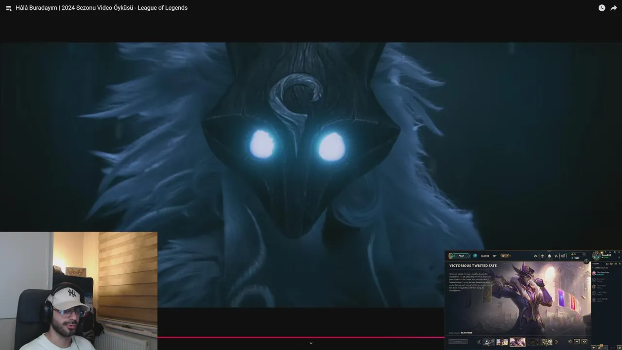The width and height of the screenshot is (622, 350).
Task: Click the online status text under the summoner name
Action: coord(605,258)
